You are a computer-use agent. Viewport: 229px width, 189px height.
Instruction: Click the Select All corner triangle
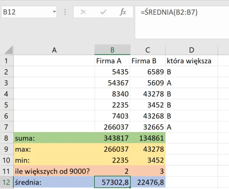point(8,50)
